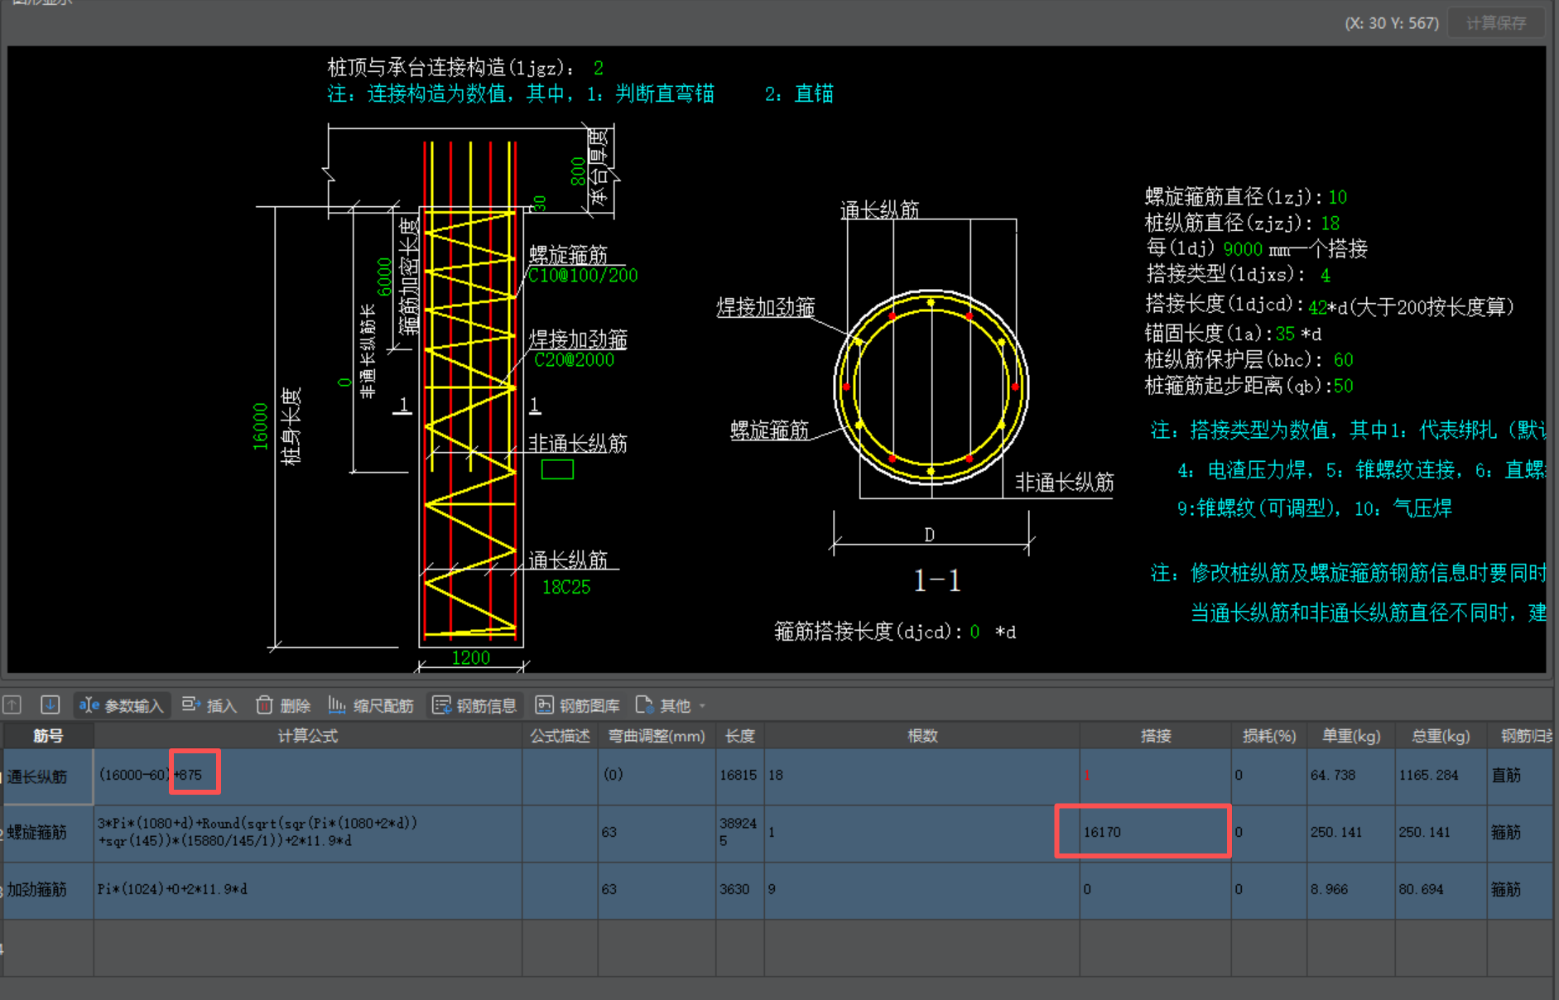Select the 损耗(%) column header
Viewport: 1559px width, 1000px height.
[x=1269, y=736]
